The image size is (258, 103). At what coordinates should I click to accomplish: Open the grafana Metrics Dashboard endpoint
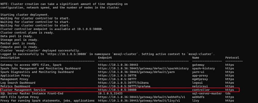click(x=124, y=86)
